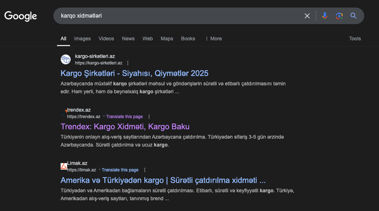The width and height of the screenshot is (379, 211).
Task: Click the kargo-sirketleri.az site favicon
Action: click(x=65, y=59)
